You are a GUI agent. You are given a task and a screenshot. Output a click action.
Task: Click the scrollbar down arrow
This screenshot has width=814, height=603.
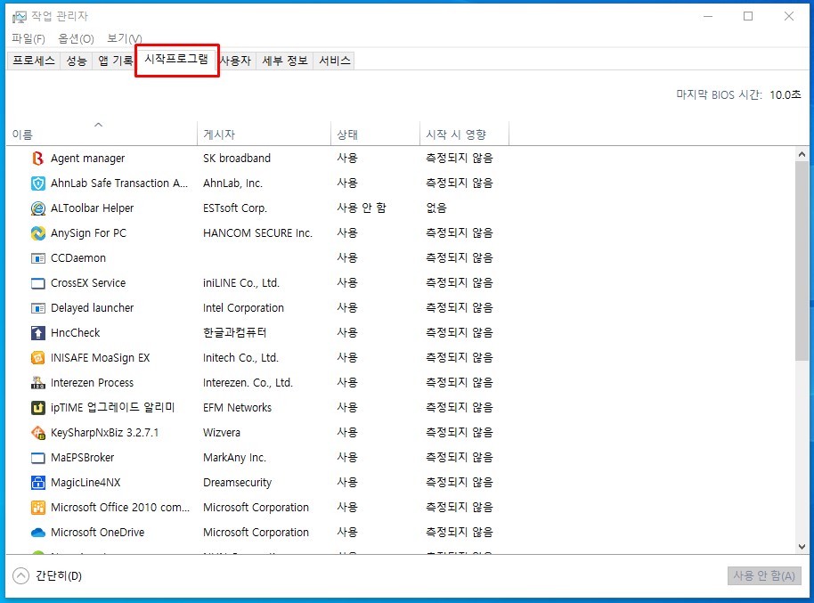(x=802, y=546)
